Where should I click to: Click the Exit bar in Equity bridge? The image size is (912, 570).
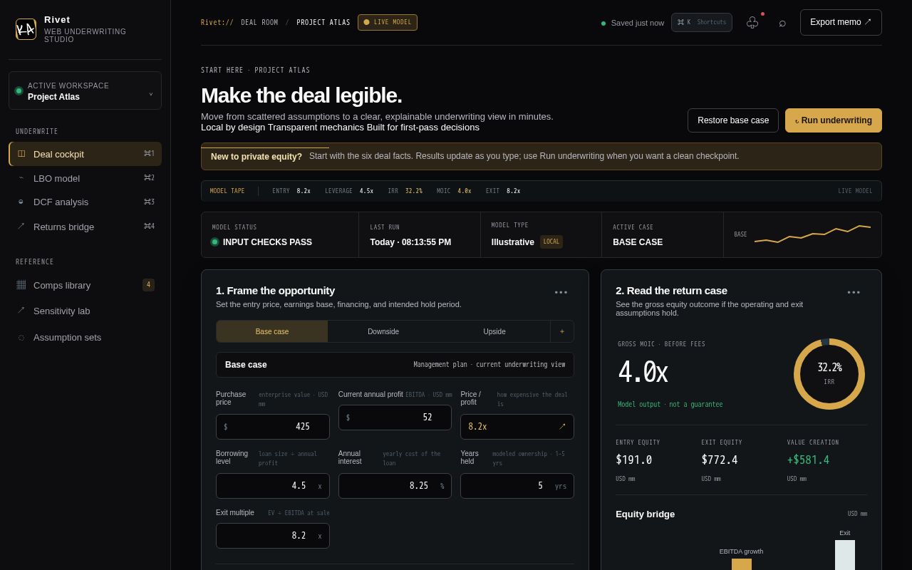coord(845,555)
